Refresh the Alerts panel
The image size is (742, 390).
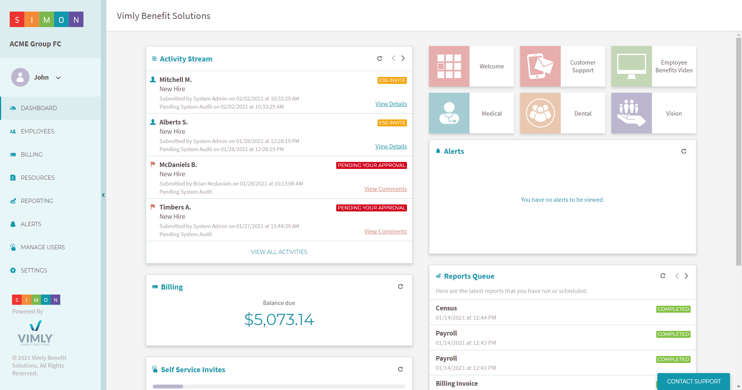684,151
